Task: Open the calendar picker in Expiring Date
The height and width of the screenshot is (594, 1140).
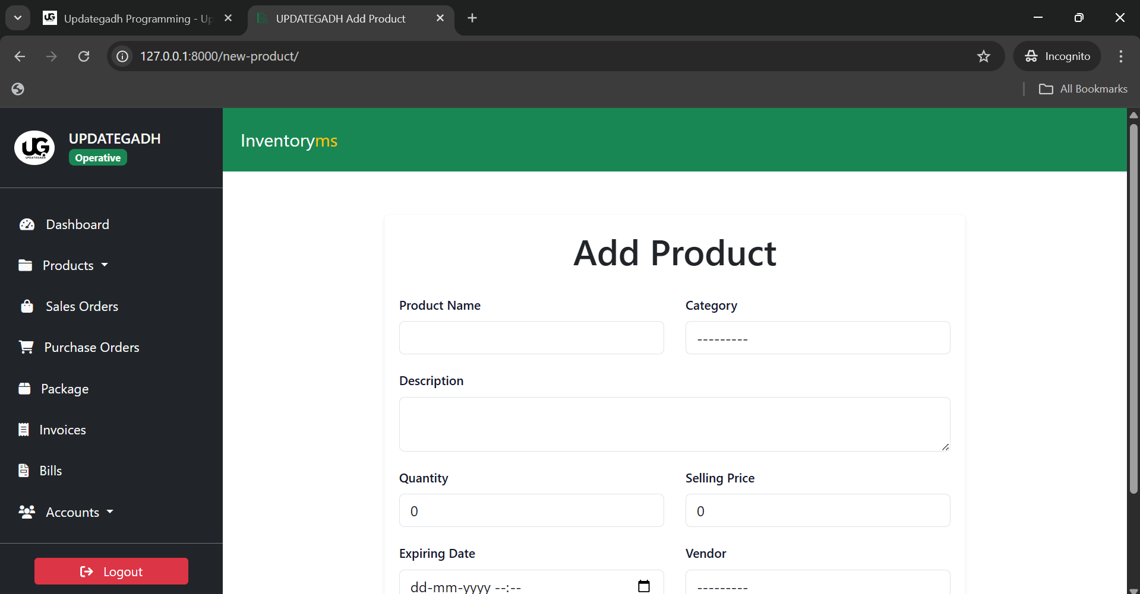Action: point(644,586)
